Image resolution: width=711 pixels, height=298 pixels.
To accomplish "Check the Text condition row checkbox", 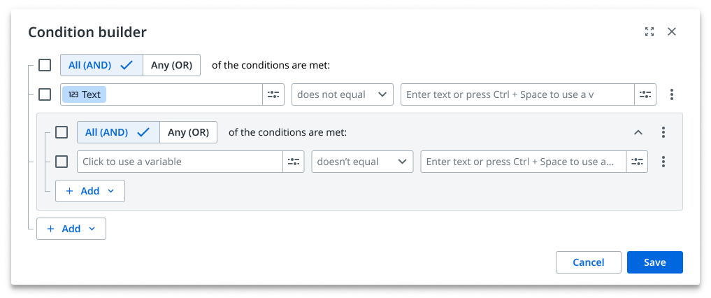I will [x=45, y=94].
